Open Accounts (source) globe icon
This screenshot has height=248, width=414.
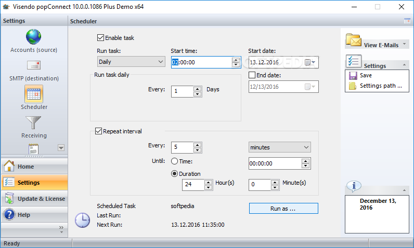pos(33,37)
